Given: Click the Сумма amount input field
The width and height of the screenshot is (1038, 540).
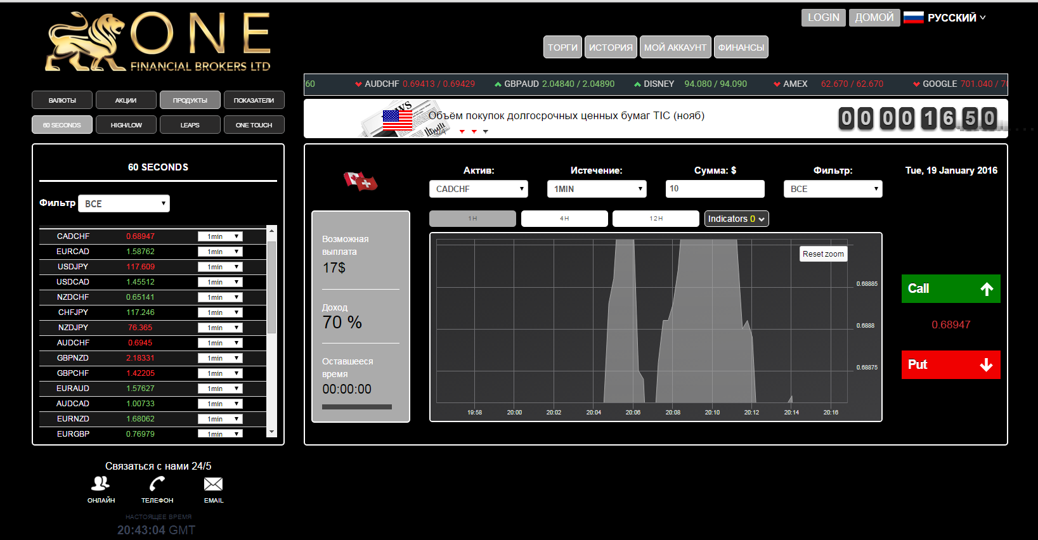Looking at the screenshot, I should point(715,189).
